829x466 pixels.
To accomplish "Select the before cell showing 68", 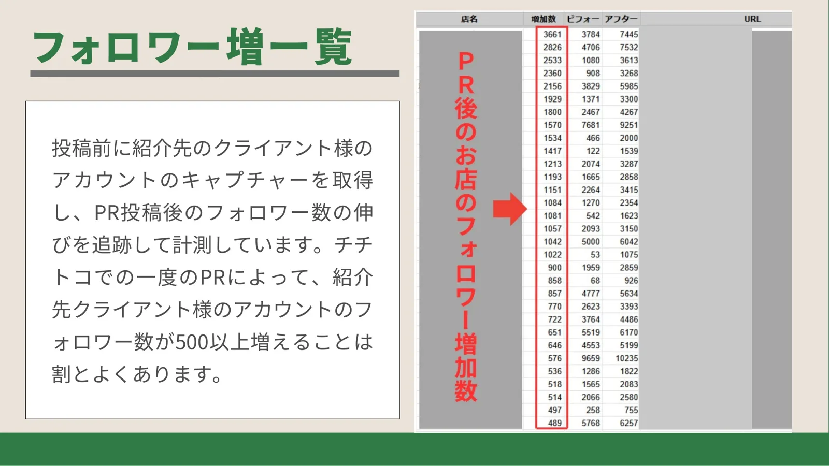I will tap(595, 280).
